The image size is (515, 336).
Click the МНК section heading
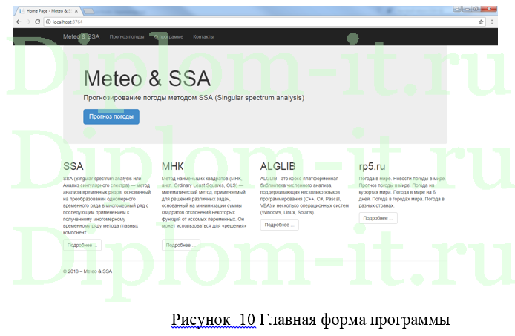click(x=172, y=166)
